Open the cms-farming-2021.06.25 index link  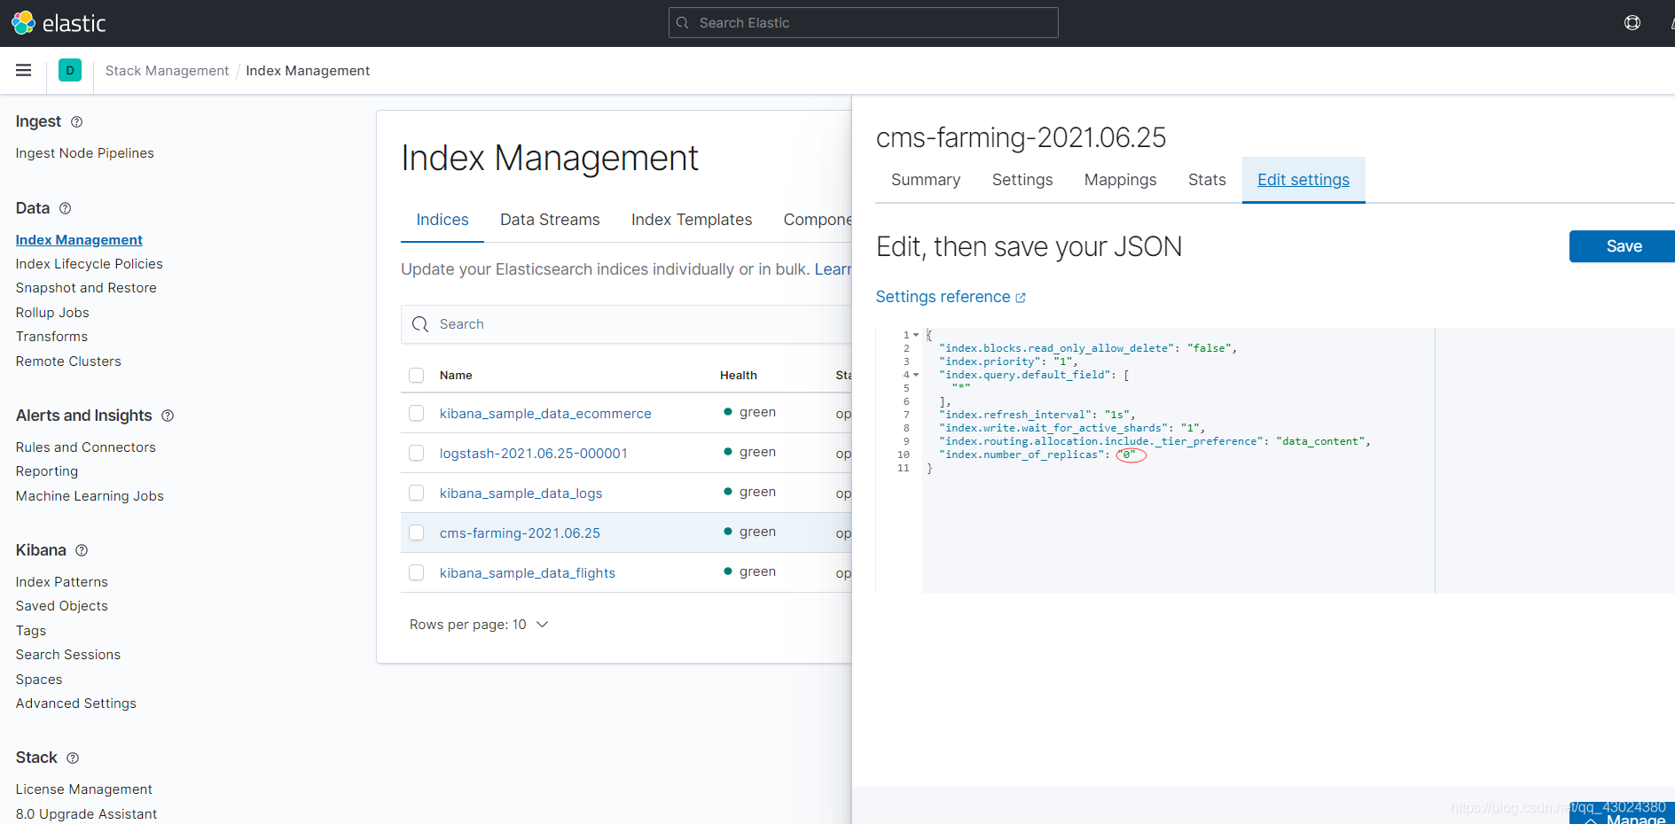coord(520,533)
